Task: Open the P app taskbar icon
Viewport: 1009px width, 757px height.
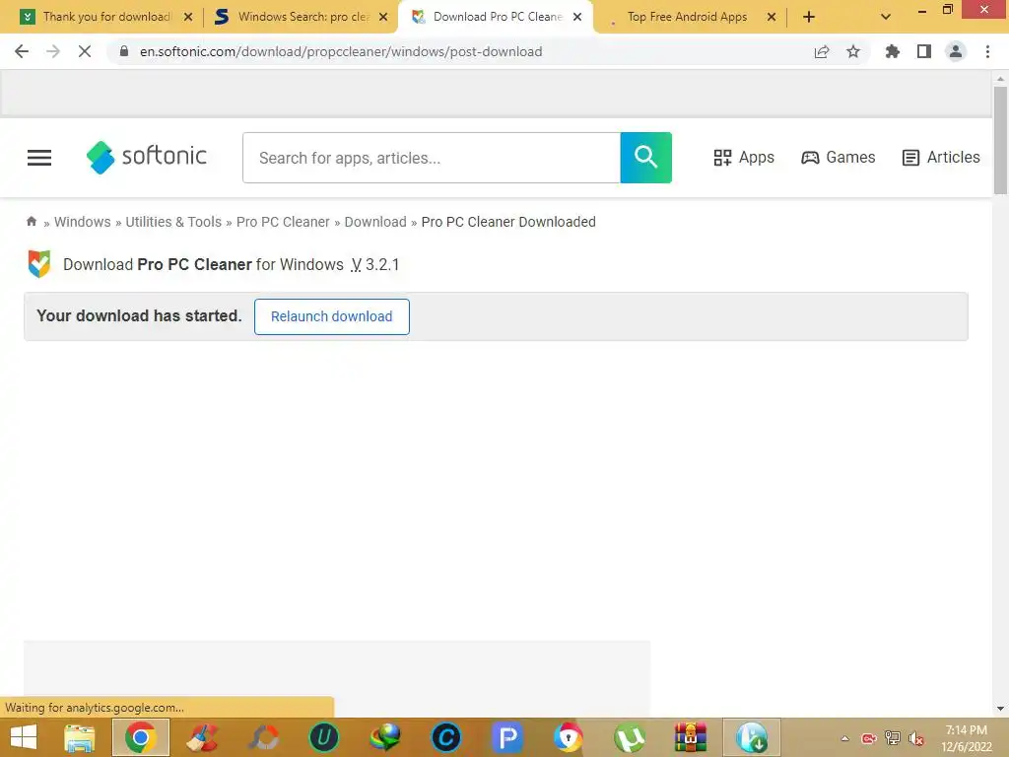Action: 507,737
